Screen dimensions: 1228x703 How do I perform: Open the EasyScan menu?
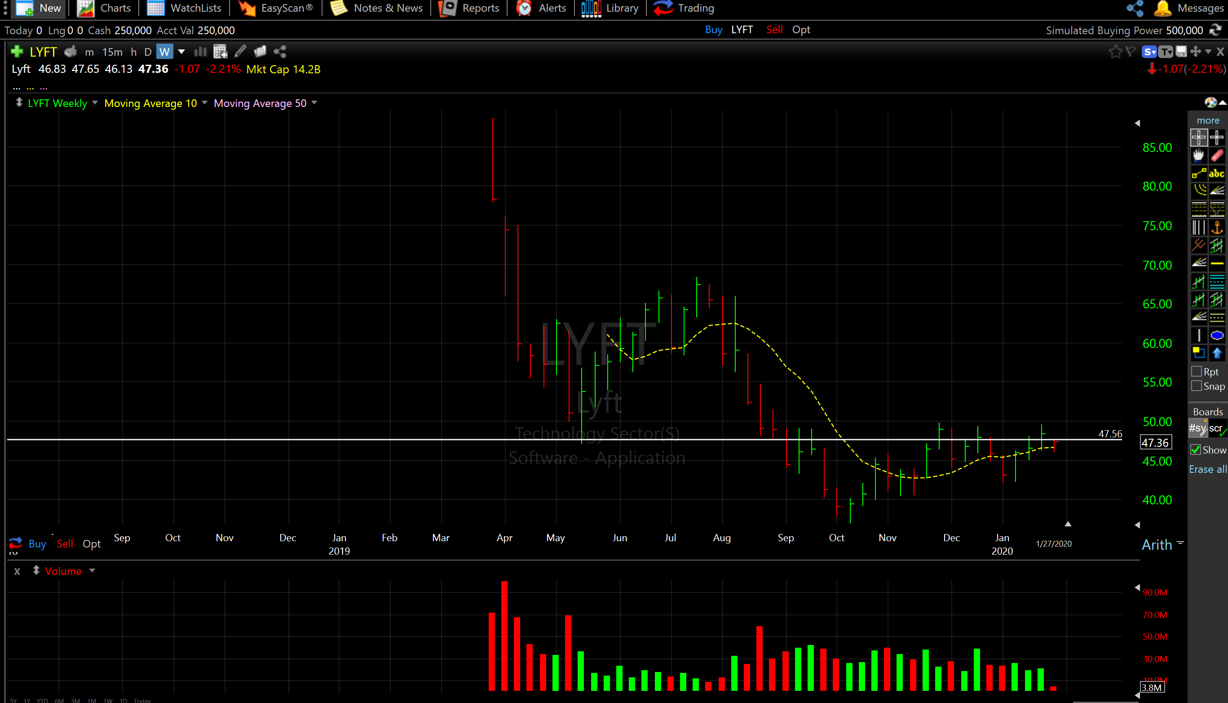coord(275,8)
